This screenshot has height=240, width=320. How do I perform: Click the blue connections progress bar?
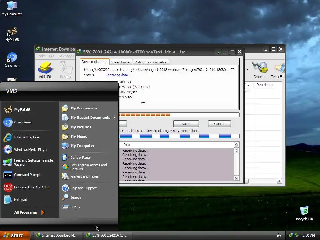pos(179,136)
